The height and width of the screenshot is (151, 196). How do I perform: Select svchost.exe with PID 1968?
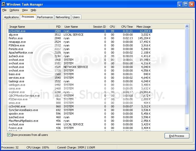coord(80,60)
